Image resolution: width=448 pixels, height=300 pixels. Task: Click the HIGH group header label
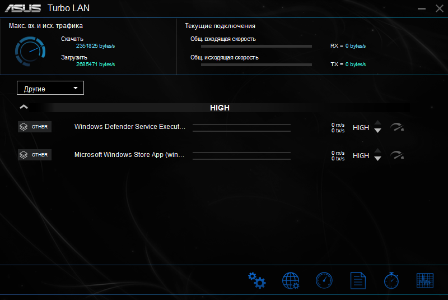pyautogui.click(x=220, y=108)
